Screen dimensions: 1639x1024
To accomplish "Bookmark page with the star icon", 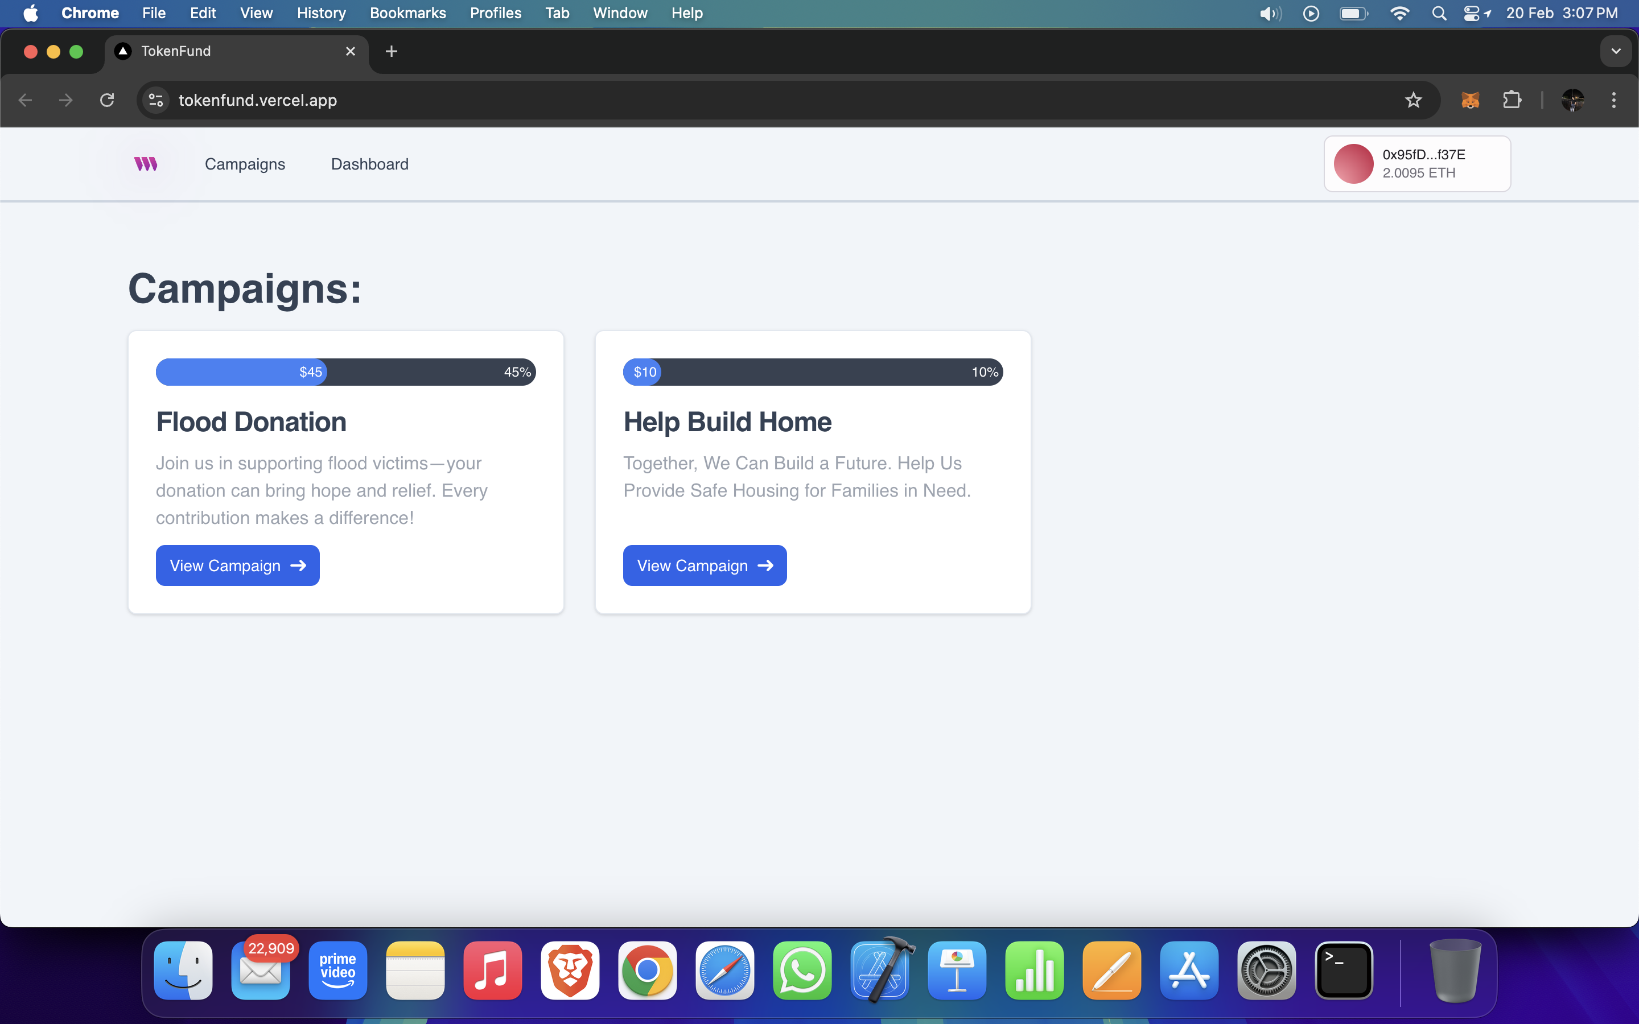I will pos(1413,100).
